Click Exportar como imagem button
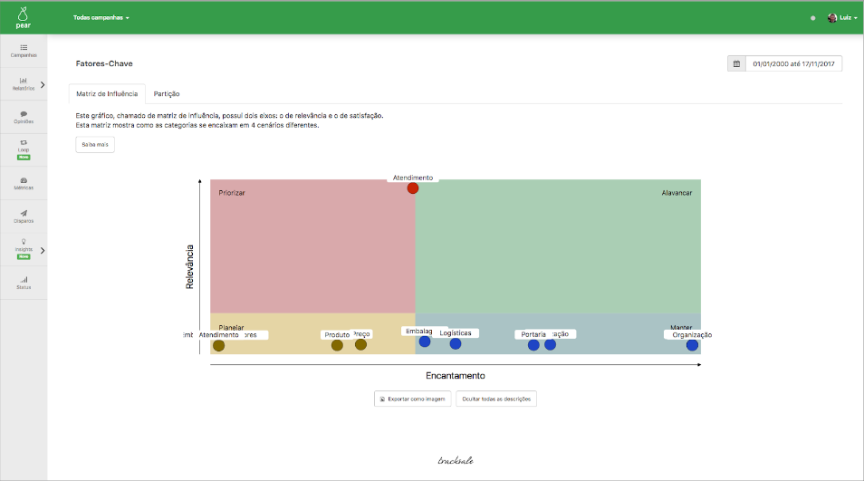Screen dimensions: 864x481 (x=413, y=399)
